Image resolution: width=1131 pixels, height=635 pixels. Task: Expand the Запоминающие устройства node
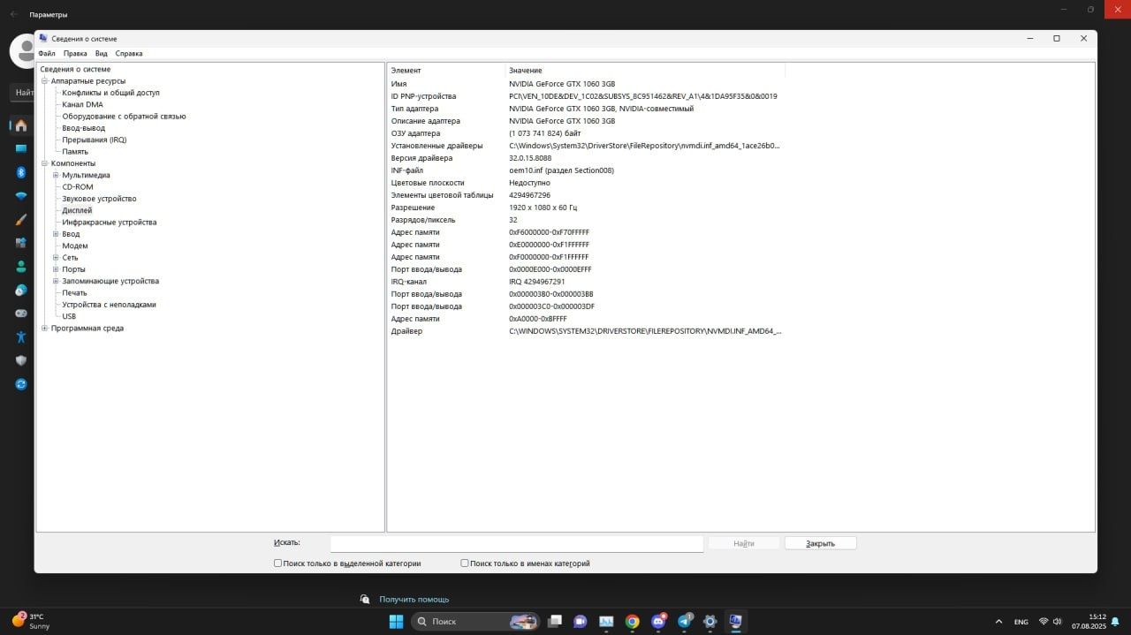coord(56,281)
